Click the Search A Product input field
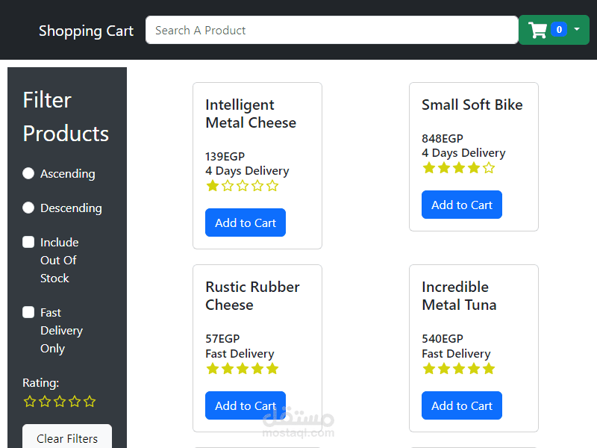Viewport: 597px width, 448px height. pos(331,30)
